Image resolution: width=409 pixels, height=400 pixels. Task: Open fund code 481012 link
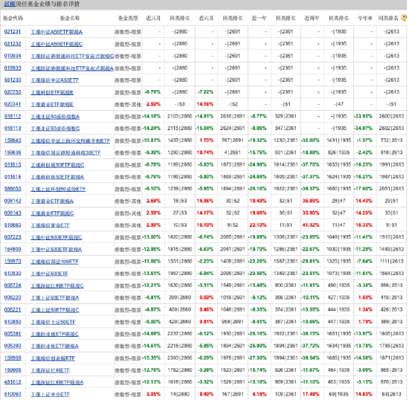13,382
